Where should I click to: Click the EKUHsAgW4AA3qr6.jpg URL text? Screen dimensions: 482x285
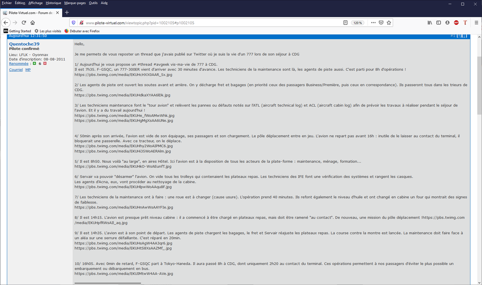click(x=124, y=243)
